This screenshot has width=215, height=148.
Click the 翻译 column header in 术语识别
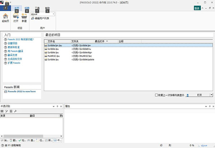point(44,116)
